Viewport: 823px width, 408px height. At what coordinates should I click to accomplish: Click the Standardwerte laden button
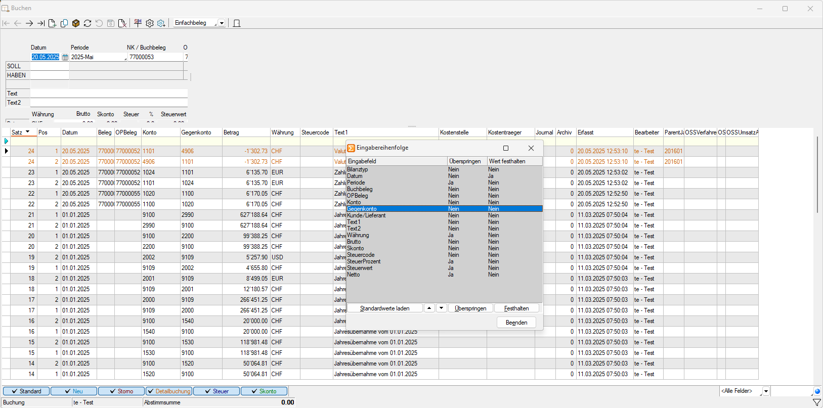384,308
